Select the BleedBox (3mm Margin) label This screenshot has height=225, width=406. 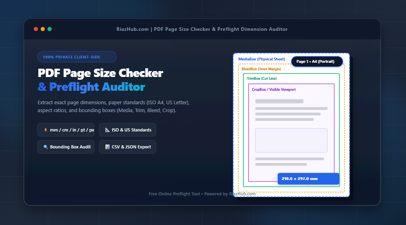(x=261, y=69)
